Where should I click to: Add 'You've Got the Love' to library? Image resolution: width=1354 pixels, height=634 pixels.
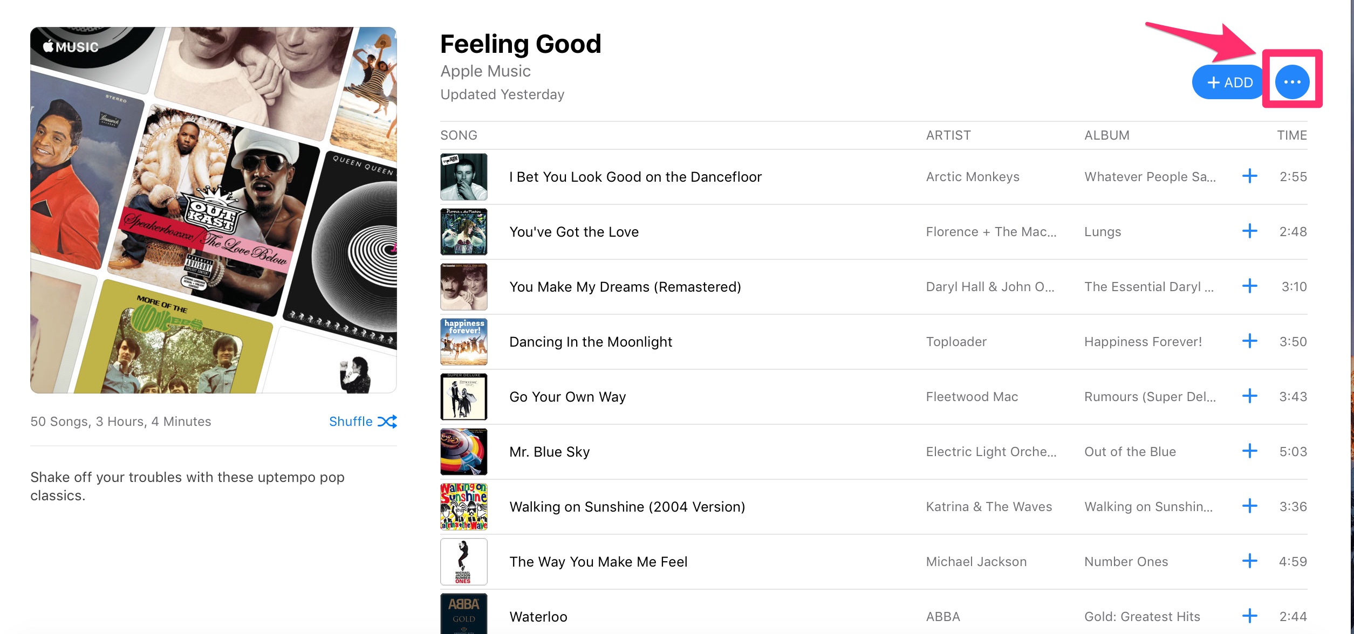[1249, 231]
